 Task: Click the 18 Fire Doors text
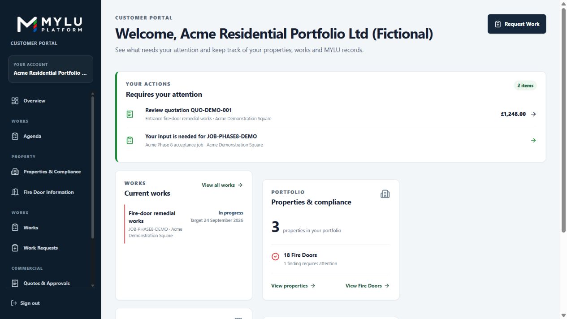pyautogui.click(x=300, y=255)
